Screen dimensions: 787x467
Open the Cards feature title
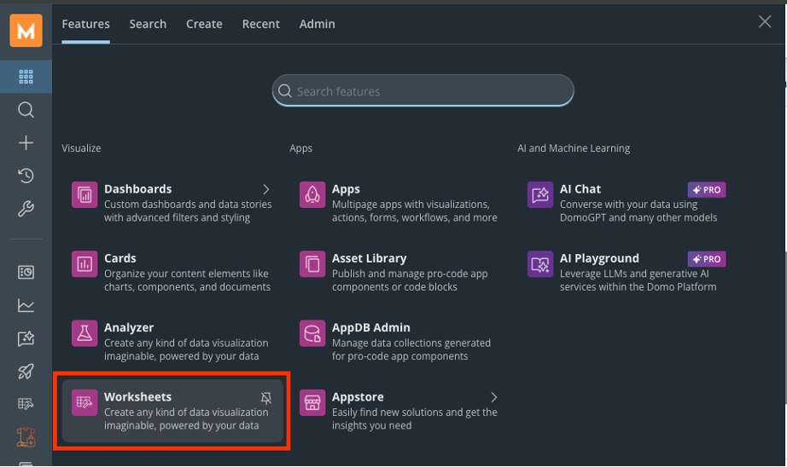click(x=120, y=258)
